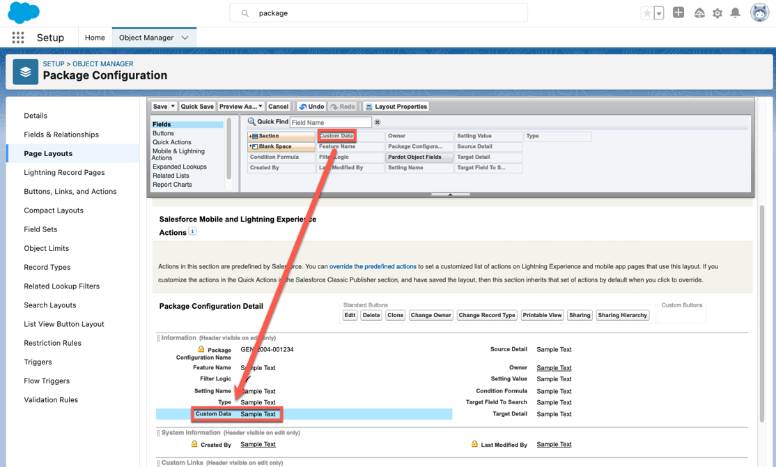Click the favorites star icon
Viewport: 776px width, 467px height.
(x=647, y=13)
